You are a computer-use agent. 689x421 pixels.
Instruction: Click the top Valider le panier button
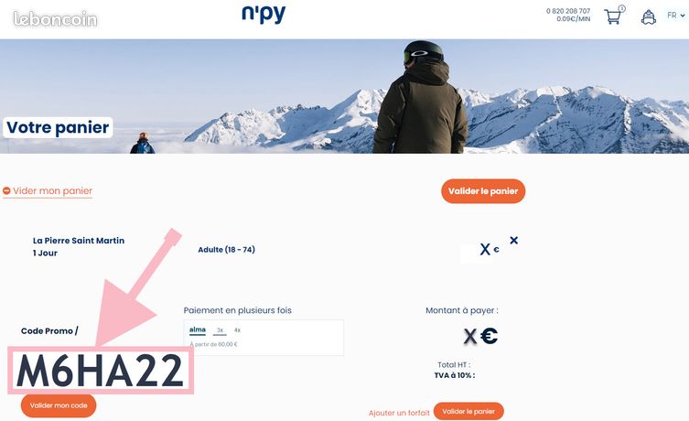(x=483, y=191)
